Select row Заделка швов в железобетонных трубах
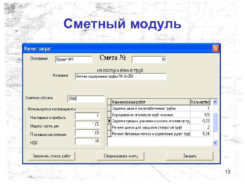 click(159, 108)
